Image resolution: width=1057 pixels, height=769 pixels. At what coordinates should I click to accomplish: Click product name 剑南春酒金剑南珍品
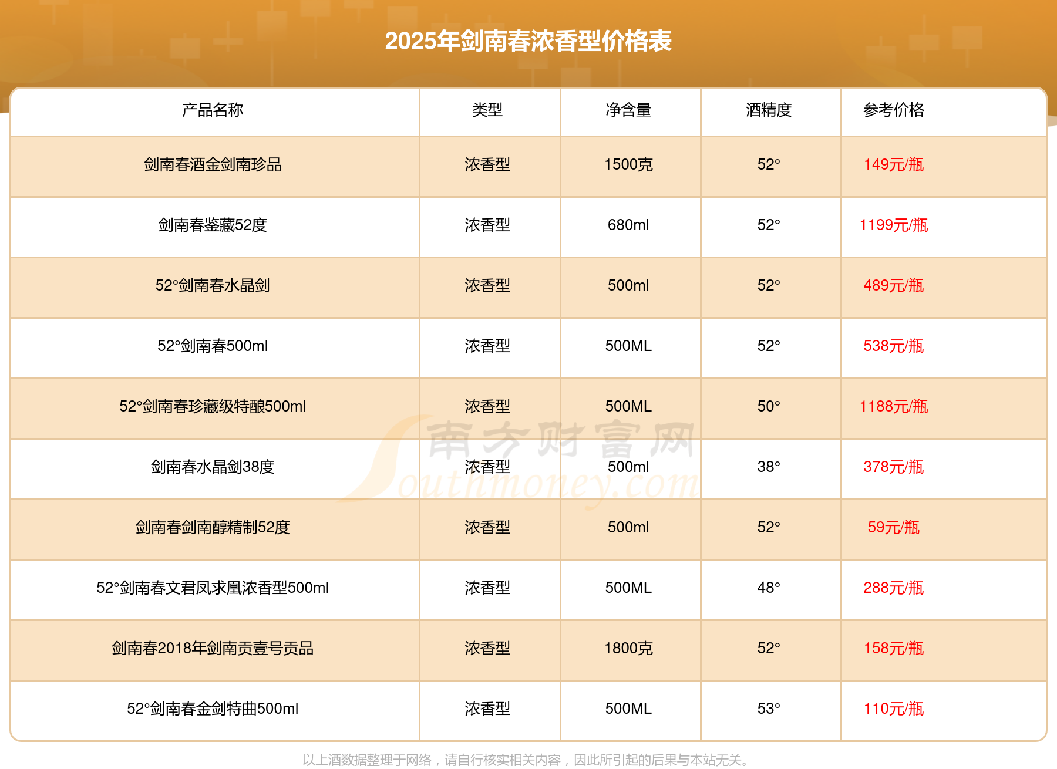(x=213, y=164)
